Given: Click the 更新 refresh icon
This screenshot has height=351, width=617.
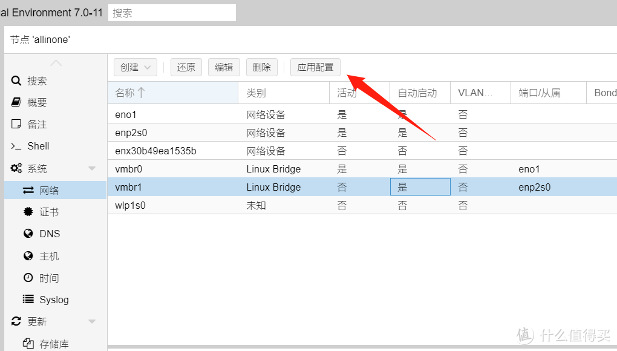Looking at the screenshot, I should 17,321.
